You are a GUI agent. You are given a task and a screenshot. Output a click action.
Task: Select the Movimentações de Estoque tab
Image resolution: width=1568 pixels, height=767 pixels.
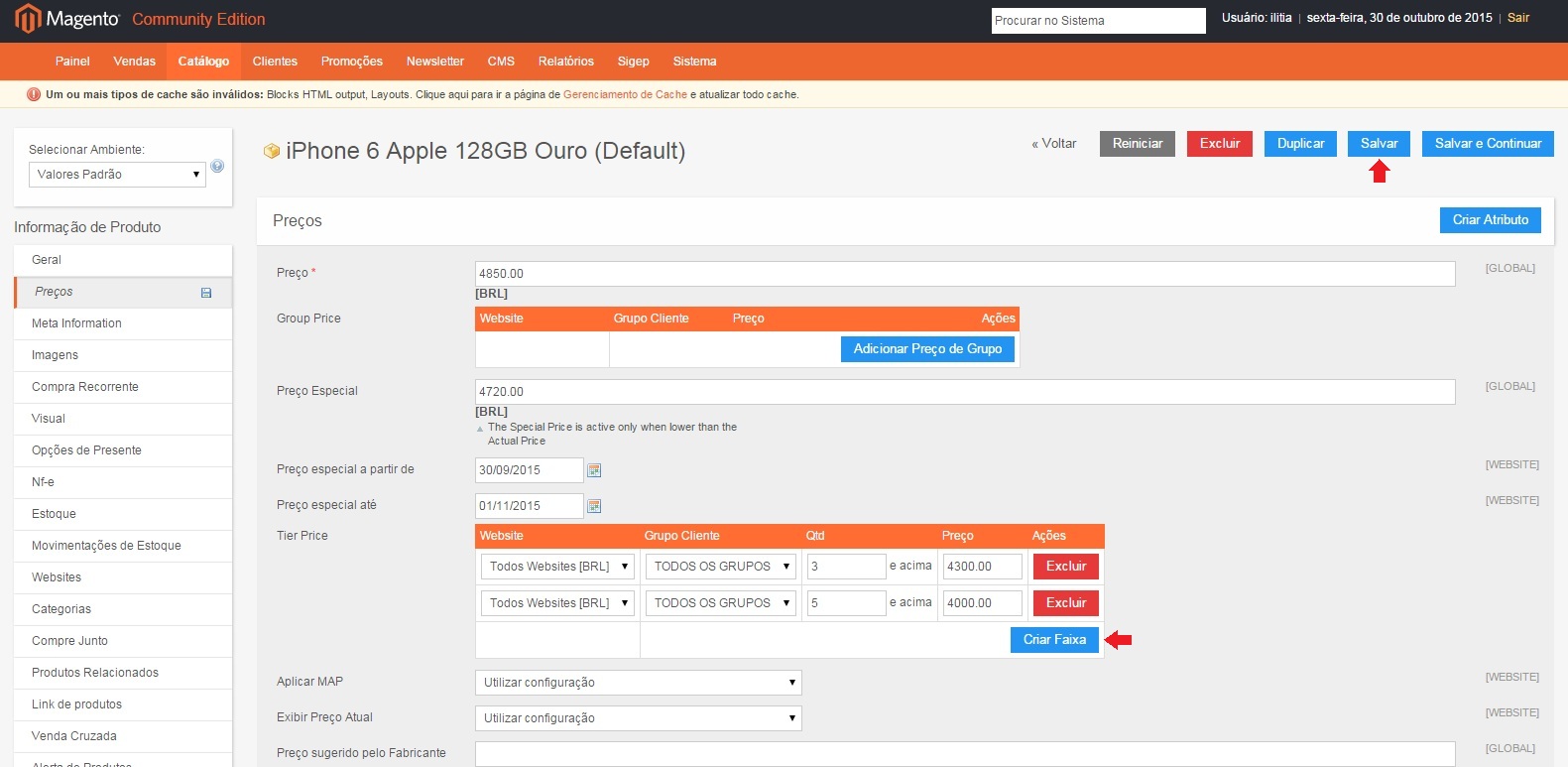pos(123,546)
